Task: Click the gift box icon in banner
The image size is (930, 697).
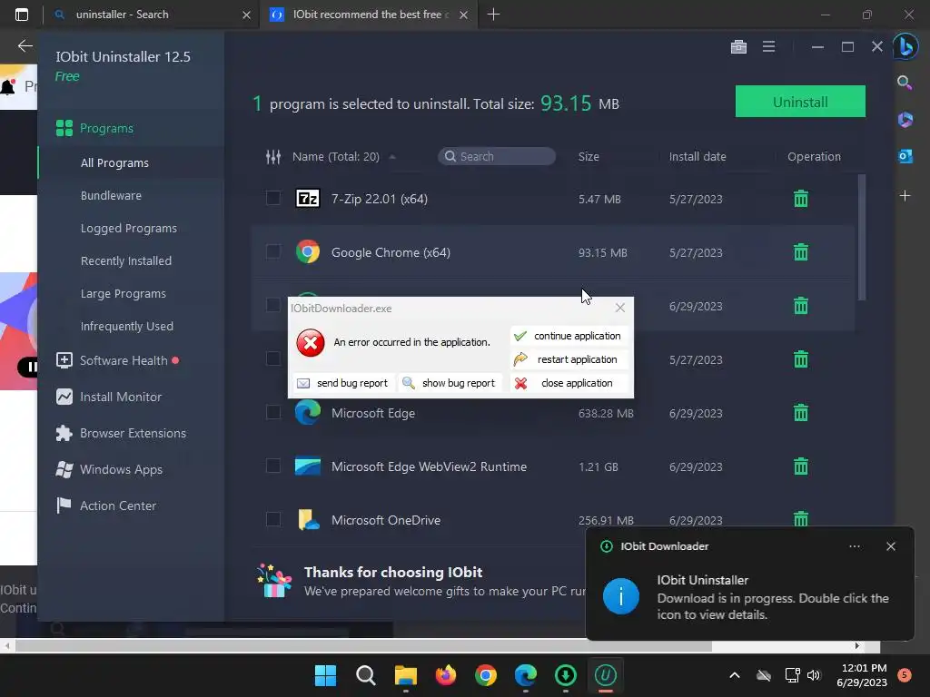Action: pyautogui.click(x=274, y=581)
